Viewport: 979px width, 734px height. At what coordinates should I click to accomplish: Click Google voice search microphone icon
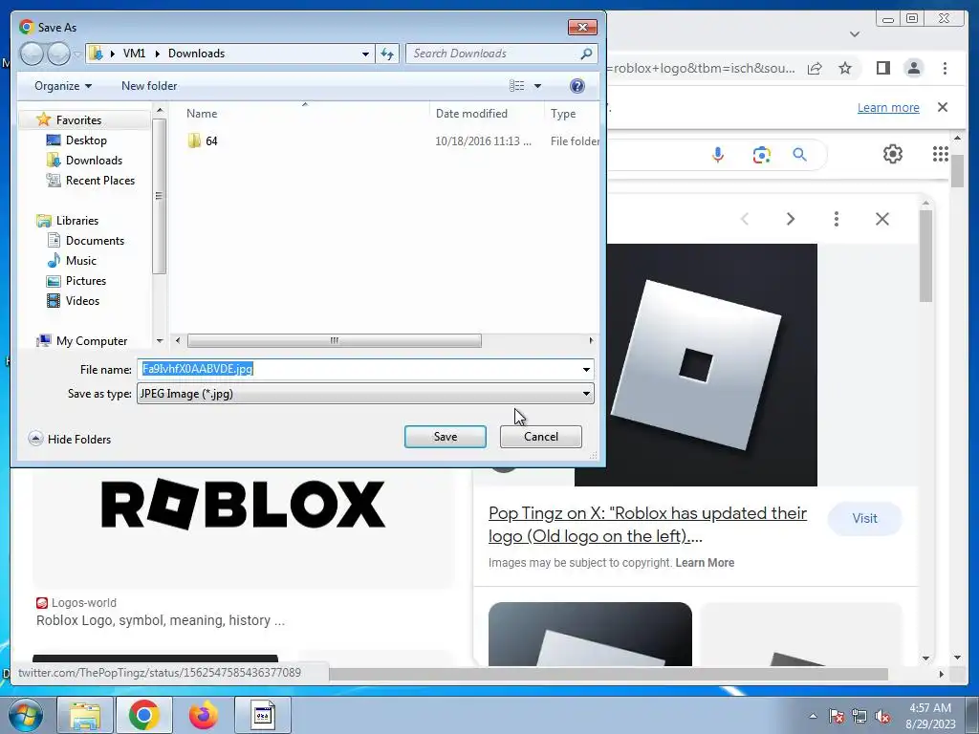tap(718, 154)
